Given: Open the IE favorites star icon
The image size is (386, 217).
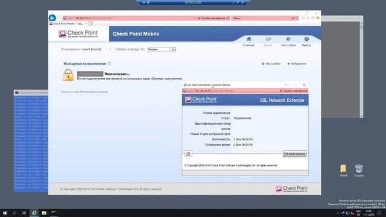Looking at the screenshot, I should pos(308,18).
